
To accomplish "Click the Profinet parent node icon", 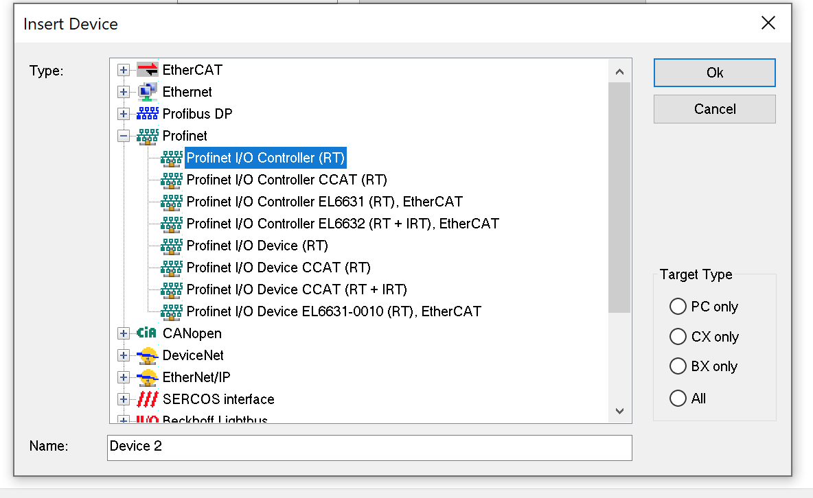I will click(147, 137).
